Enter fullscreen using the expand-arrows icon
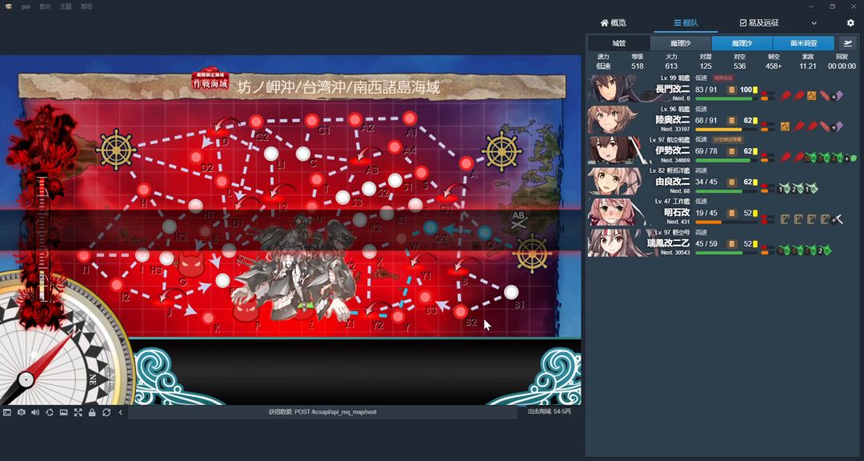This screenshot has width=864, height=461. point(78,412)
